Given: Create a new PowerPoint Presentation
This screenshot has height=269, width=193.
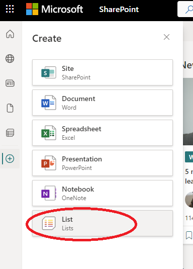Looking at the screenshot, I should coord(103,163).
